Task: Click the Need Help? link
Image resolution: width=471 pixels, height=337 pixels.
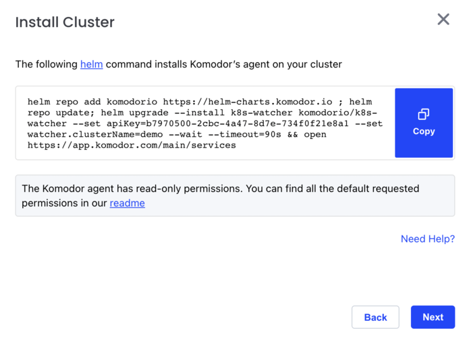Action: 428,239
